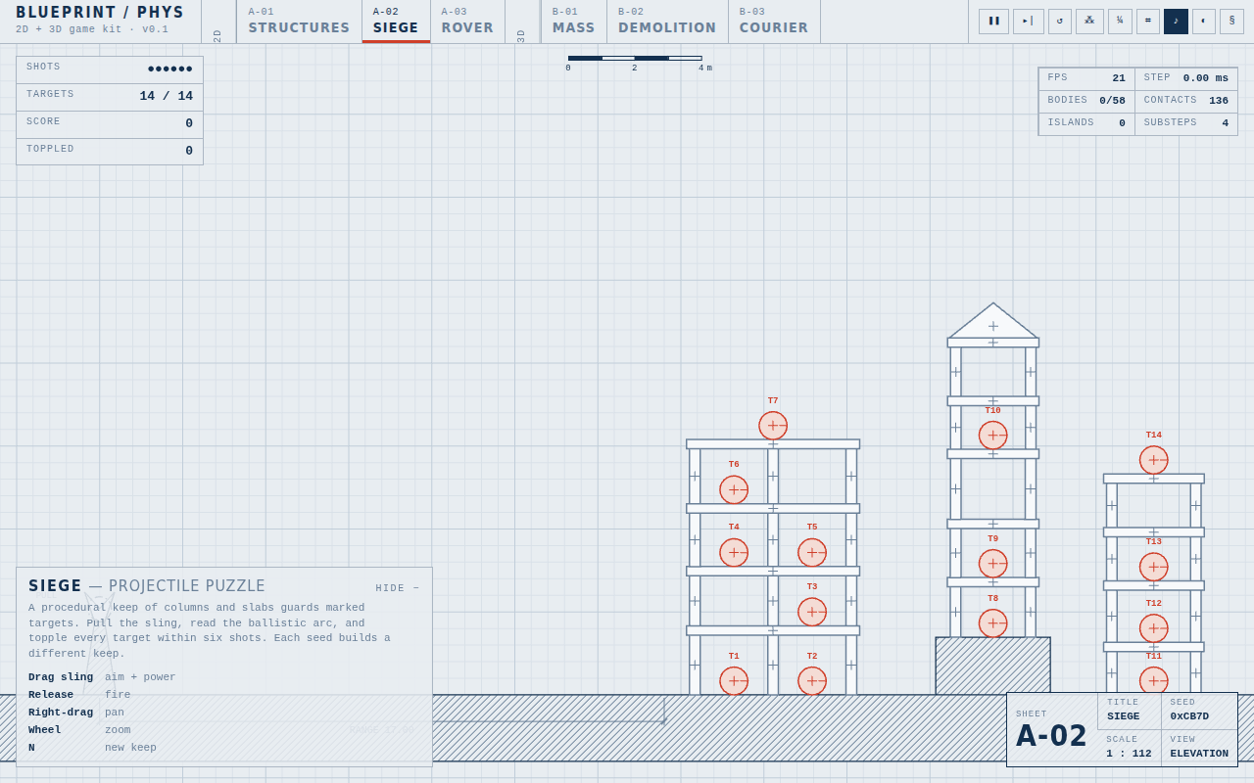This screenshot has height=783, width=1254.
Task: Click the asterism (⁂) toolbar icon
Action: point(1089,22)
